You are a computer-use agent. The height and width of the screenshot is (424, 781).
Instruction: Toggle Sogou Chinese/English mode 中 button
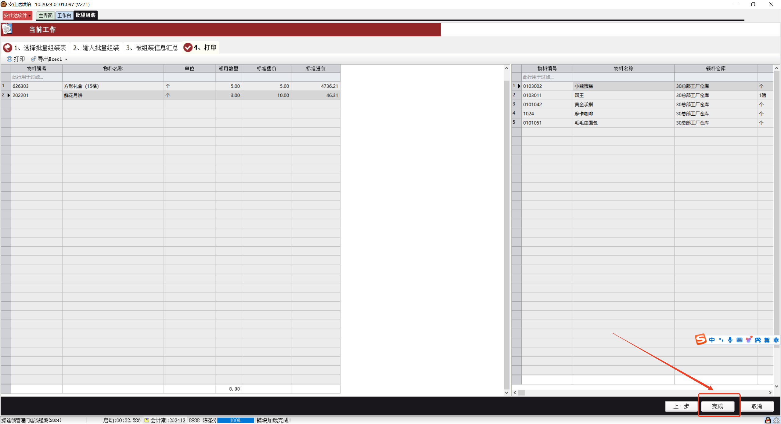[712, 340]
